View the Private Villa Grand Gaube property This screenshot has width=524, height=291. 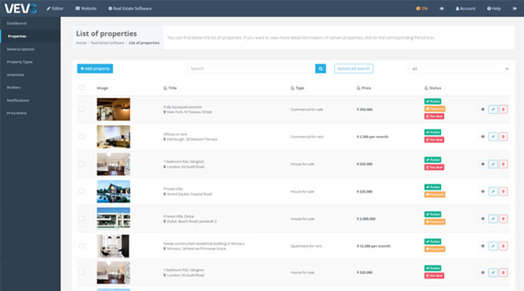coord(483,191)
